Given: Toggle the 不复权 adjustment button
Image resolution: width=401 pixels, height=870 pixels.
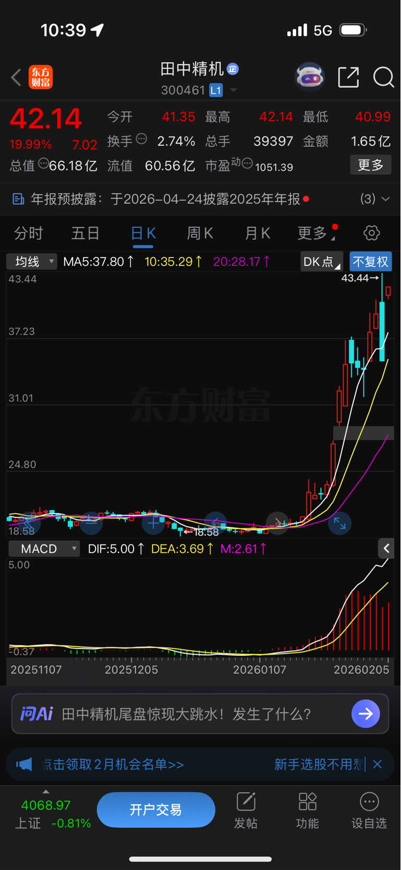Looking at the screenshot, I should 371,261.
